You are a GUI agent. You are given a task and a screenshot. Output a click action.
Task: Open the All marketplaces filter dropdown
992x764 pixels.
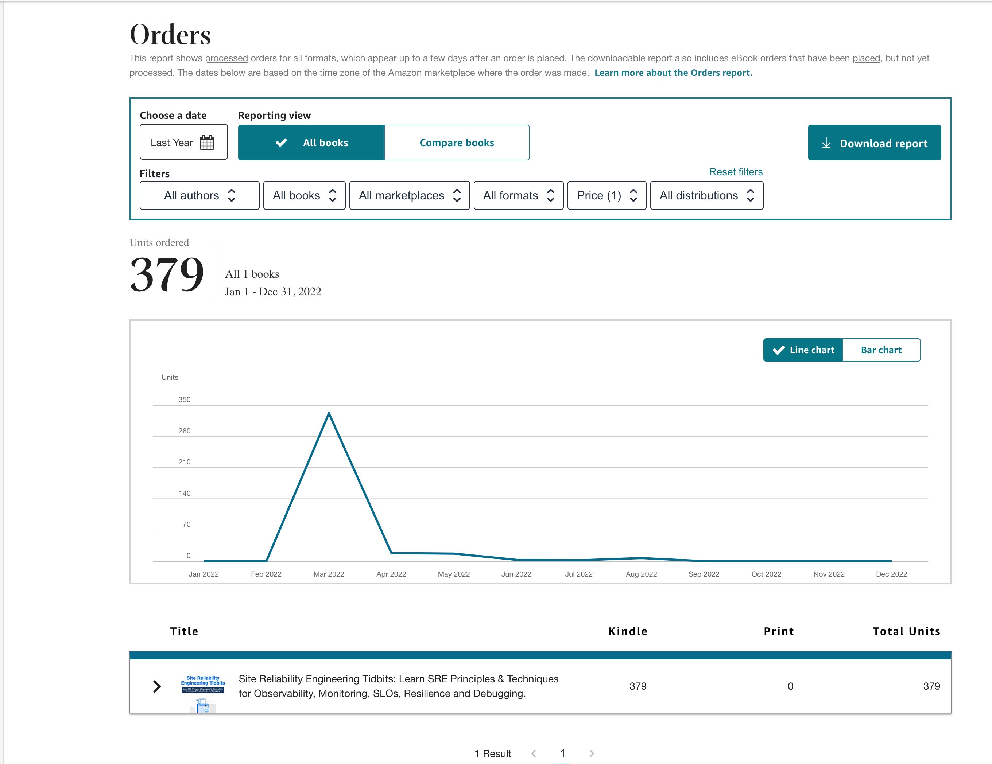[x=409, y=195]
